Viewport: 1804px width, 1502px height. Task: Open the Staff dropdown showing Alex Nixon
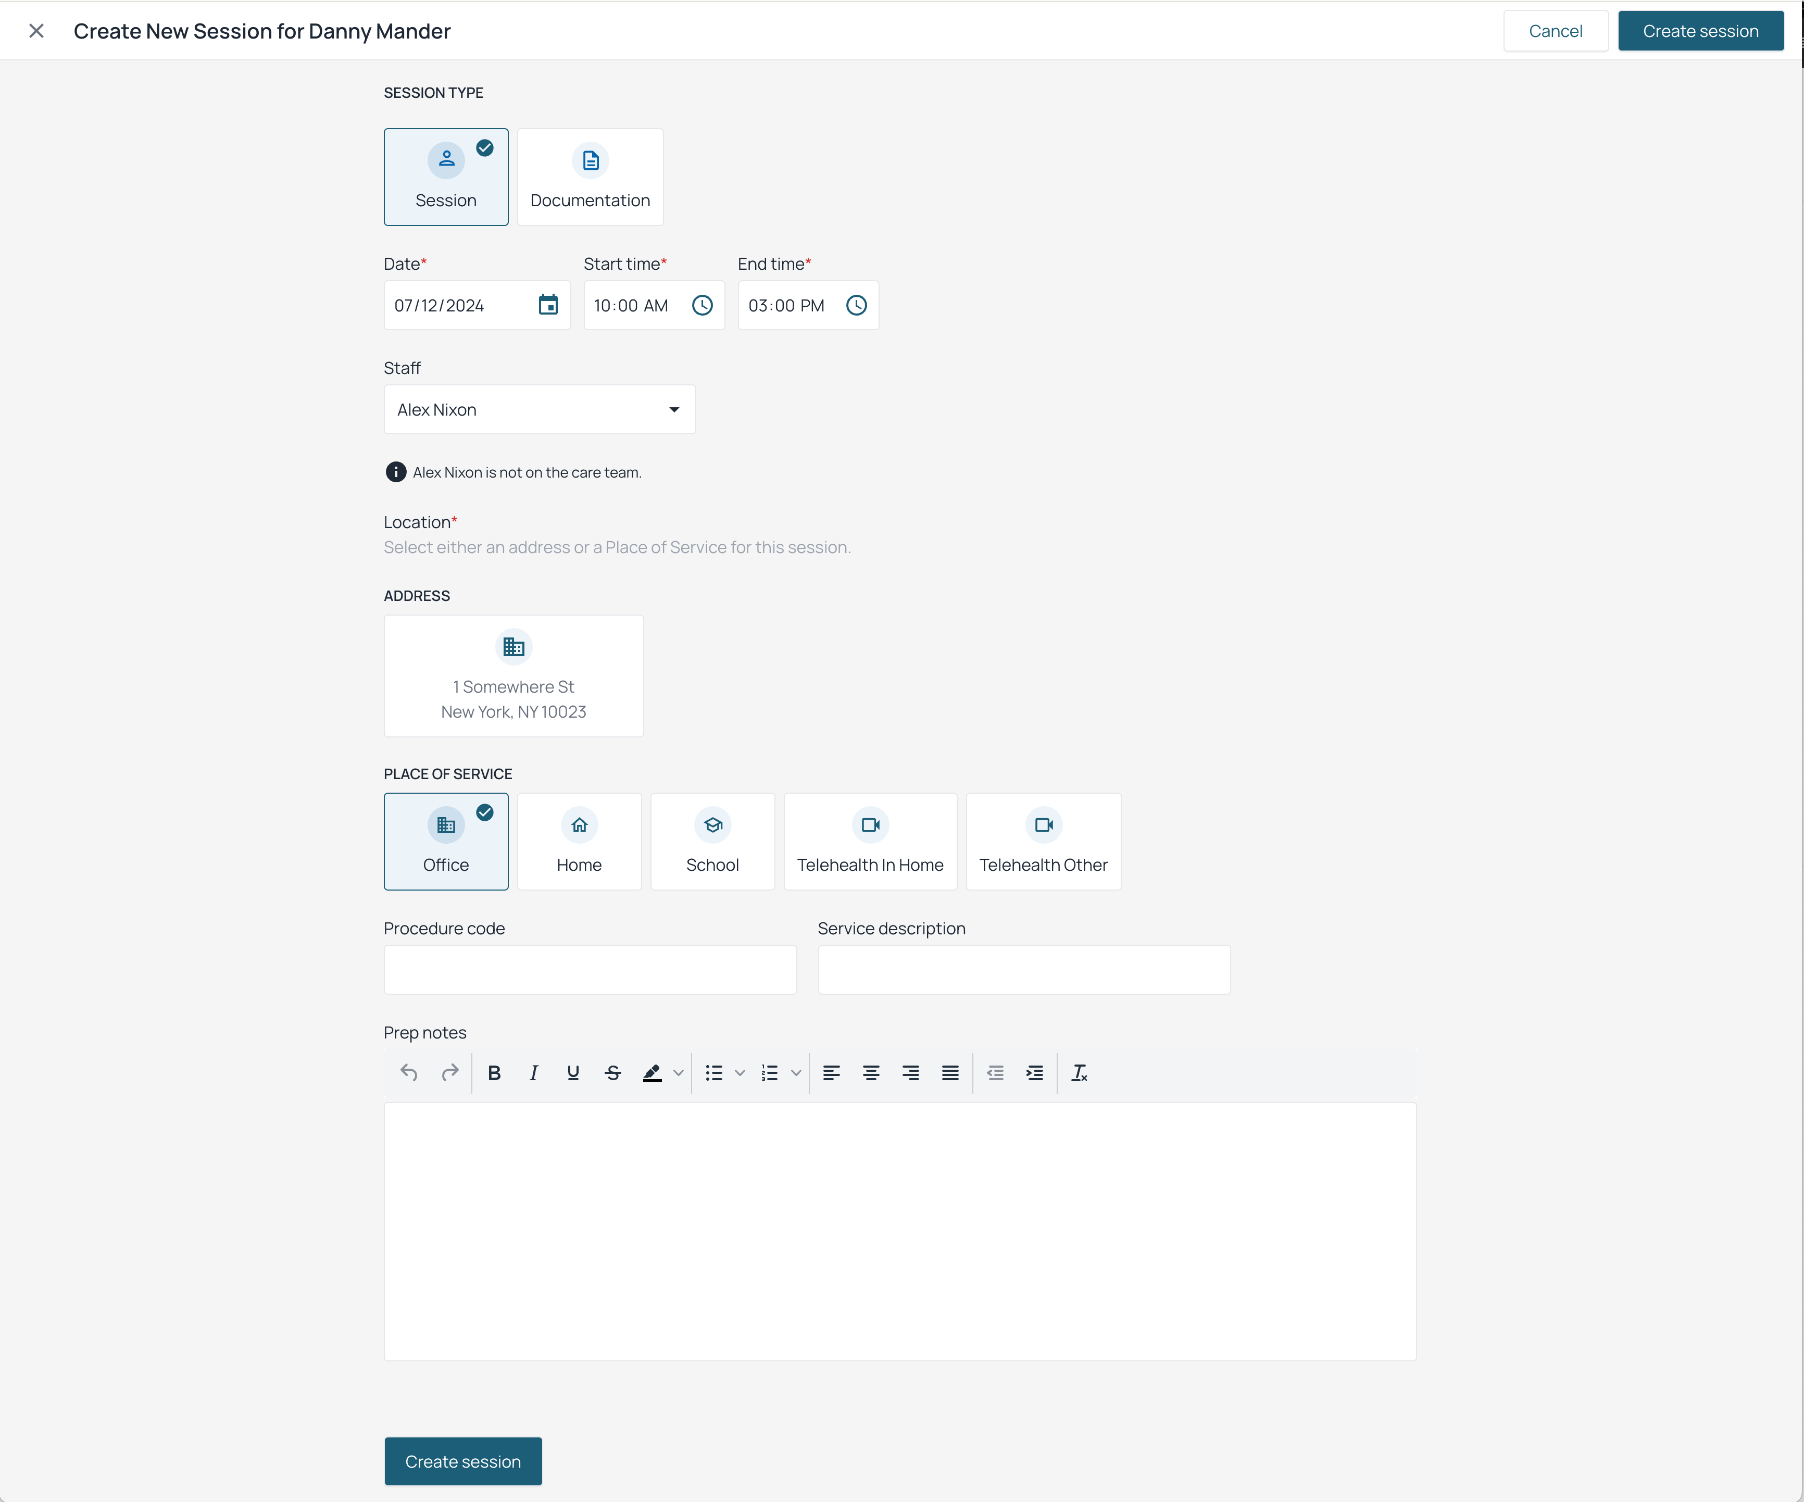pyautogui.click(x=540, y=409)
